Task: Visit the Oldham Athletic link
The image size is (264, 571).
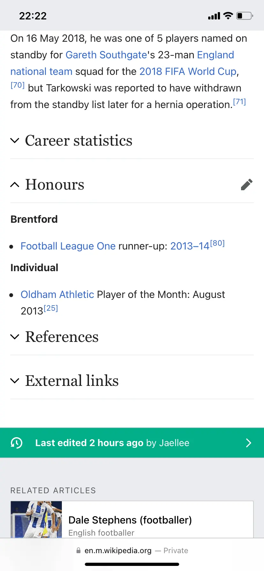Action: [x=57, y=294]
